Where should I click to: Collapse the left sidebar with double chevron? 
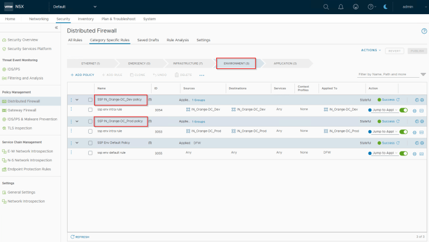[x=56, y=28]
